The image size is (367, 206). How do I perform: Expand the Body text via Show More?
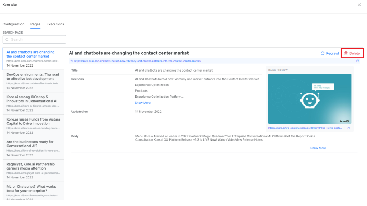pyautogui.click(x=318, y=148)
